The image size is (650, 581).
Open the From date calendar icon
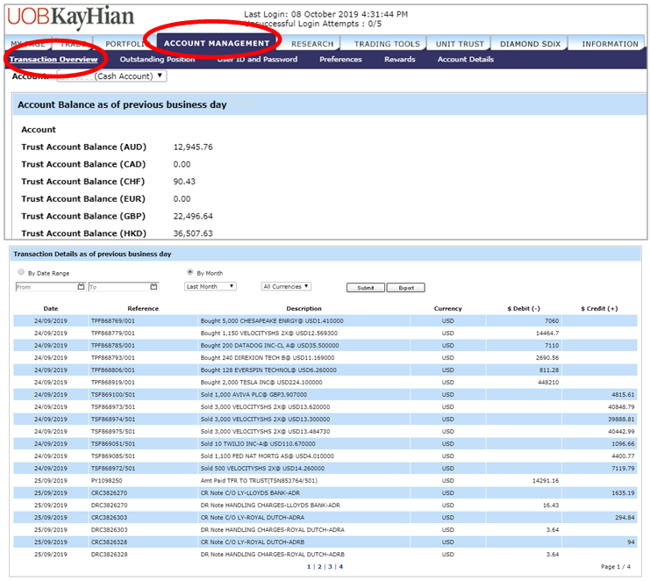pos(82,287)
